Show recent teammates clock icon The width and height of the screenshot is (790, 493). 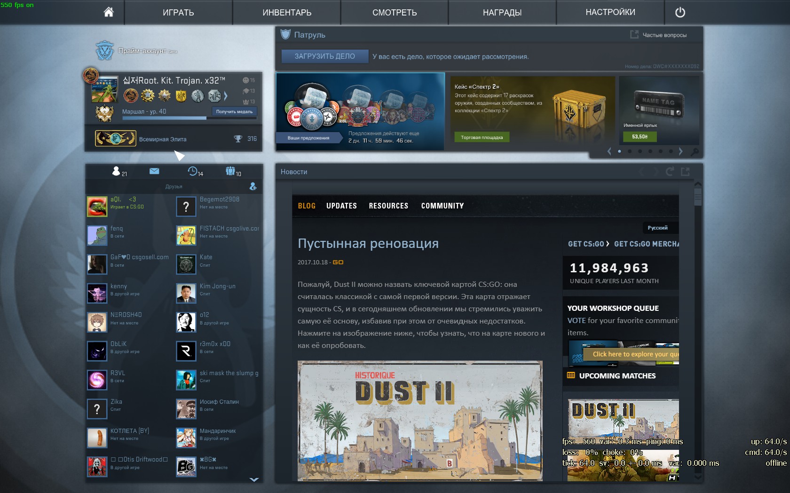pos(192,171)
